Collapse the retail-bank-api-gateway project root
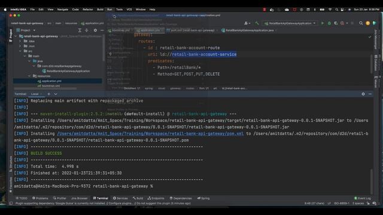383x215 pixels. click(x=16, y=36)
